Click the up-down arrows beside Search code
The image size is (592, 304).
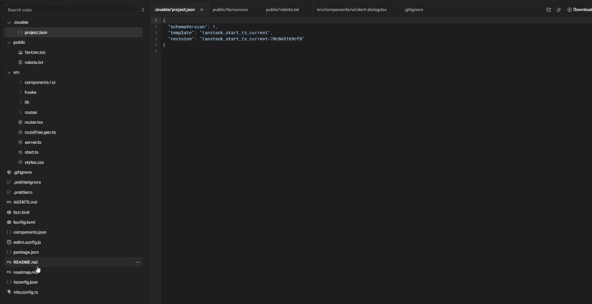[142, 10]
